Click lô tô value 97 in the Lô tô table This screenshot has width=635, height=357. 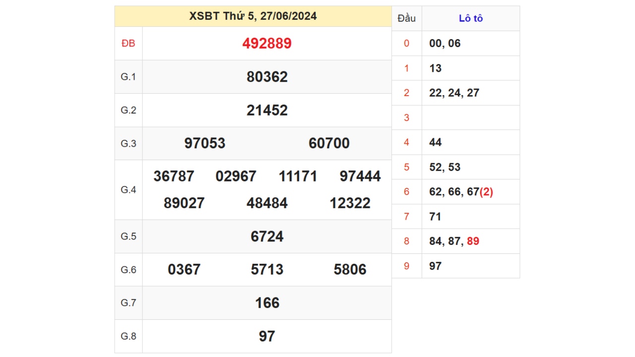pos(436,266)
